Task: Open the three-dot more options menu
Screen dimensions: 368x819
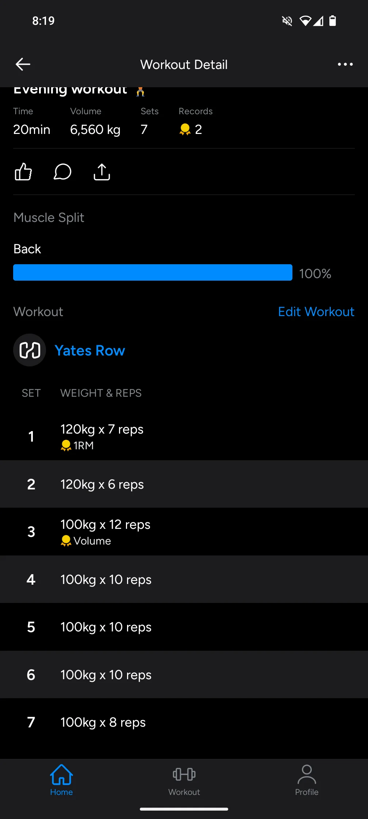Action: tap(345, 64)
